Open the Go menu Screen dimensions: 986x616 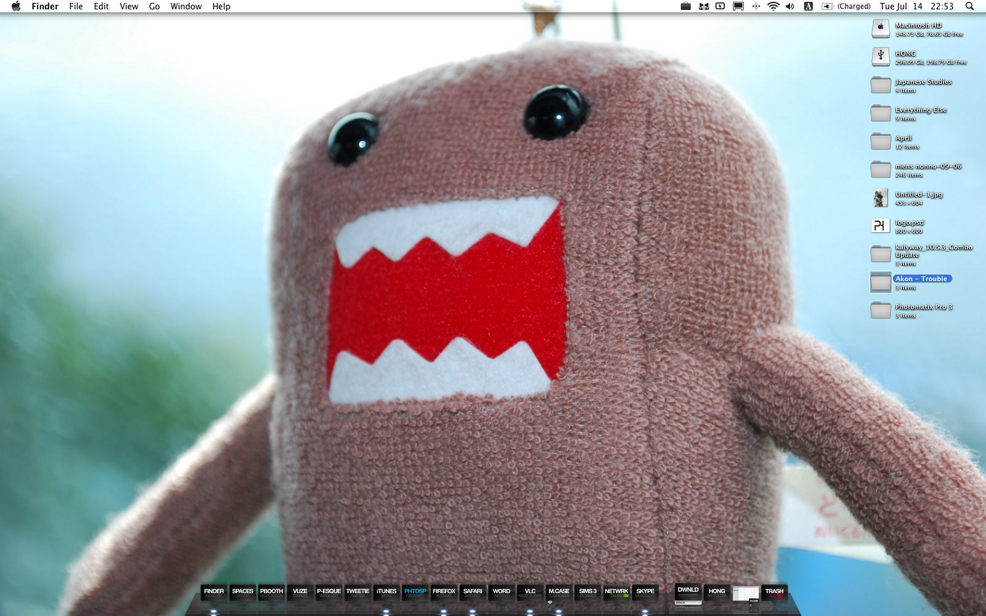154,6
